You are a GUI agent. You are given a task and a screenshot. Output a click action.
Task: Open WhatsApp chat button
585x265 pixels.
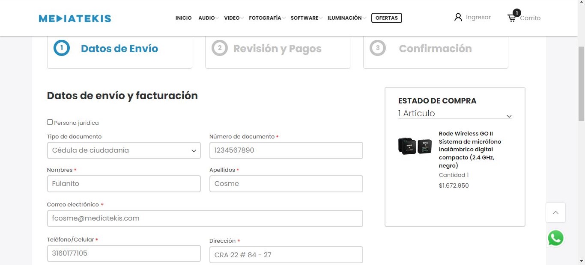point(555,238)
